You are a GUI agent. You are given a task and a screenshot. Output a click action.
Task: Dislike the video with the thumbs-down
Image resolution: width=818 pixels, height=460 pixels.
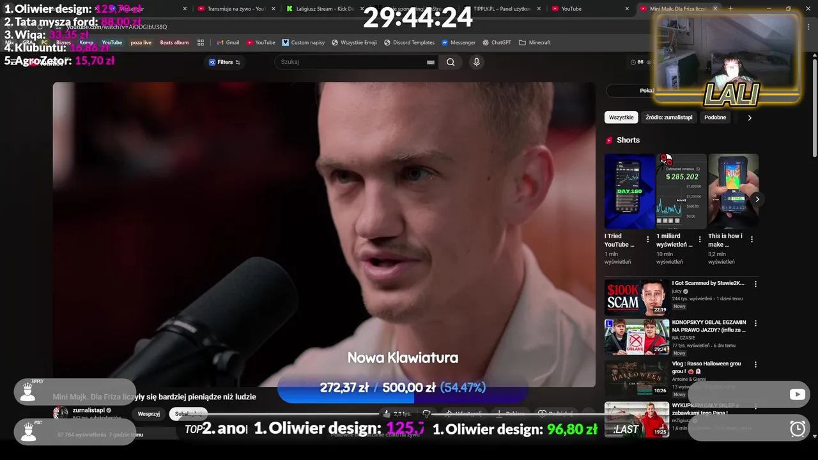coord(426,414)
